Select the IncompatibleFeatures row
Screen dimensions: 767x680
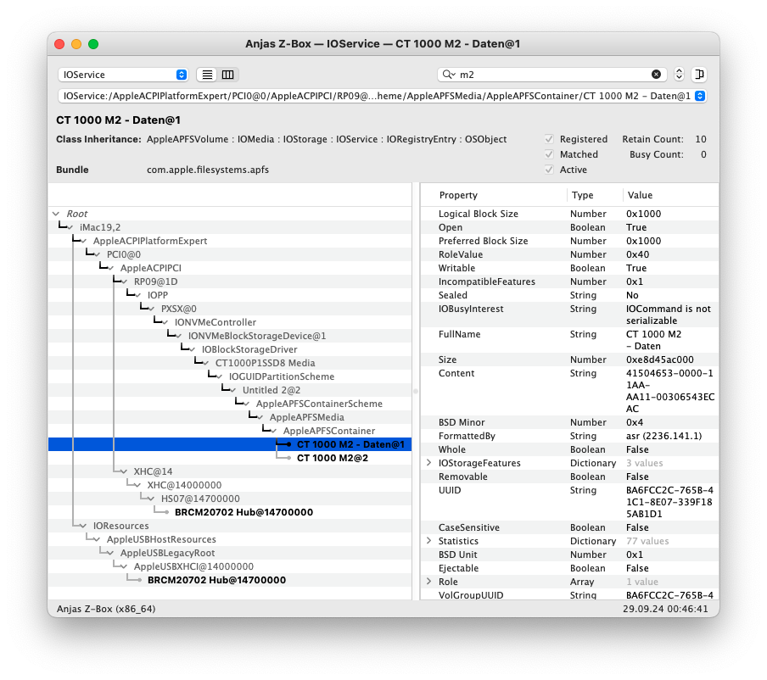569,281
